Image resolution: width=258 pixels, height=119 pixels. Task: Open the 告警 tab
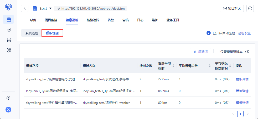[x=111, y=20]
